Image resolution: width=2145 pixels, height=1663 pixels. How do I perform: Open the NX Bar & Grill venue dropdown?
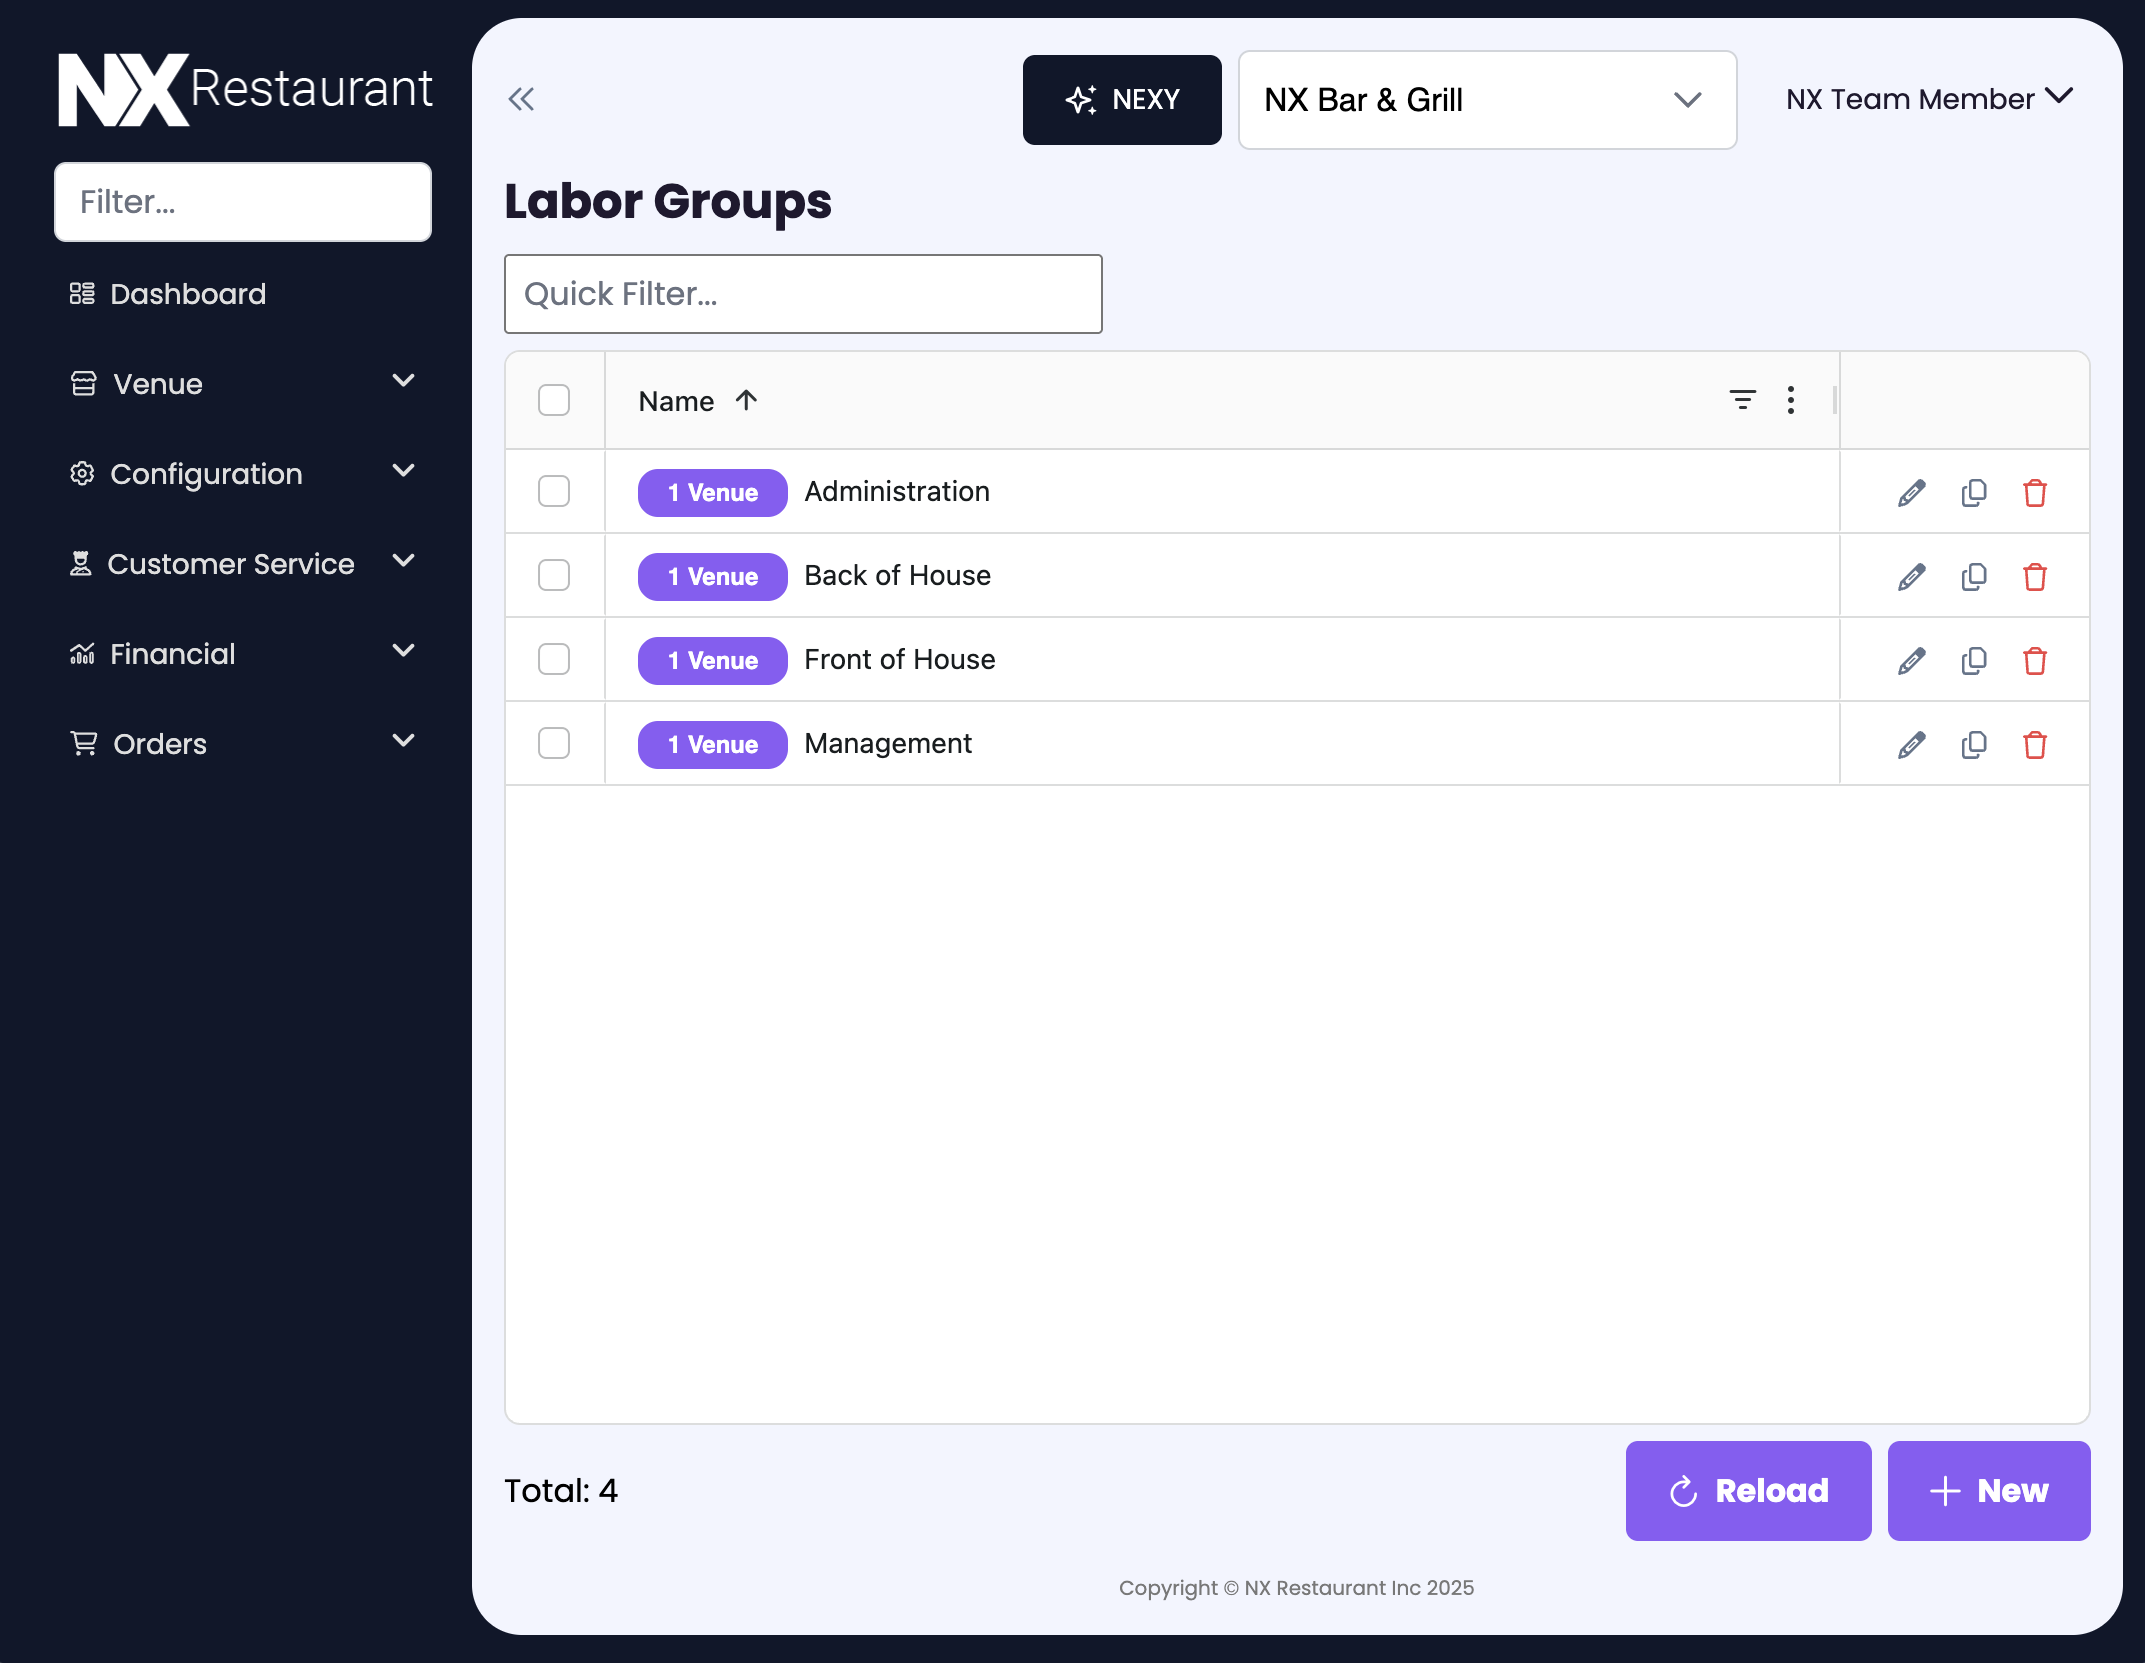1486,100
